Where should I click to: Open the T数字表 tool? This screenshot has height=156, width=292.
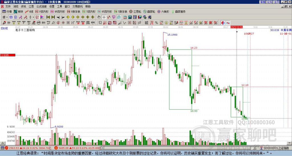pos(121,11)
